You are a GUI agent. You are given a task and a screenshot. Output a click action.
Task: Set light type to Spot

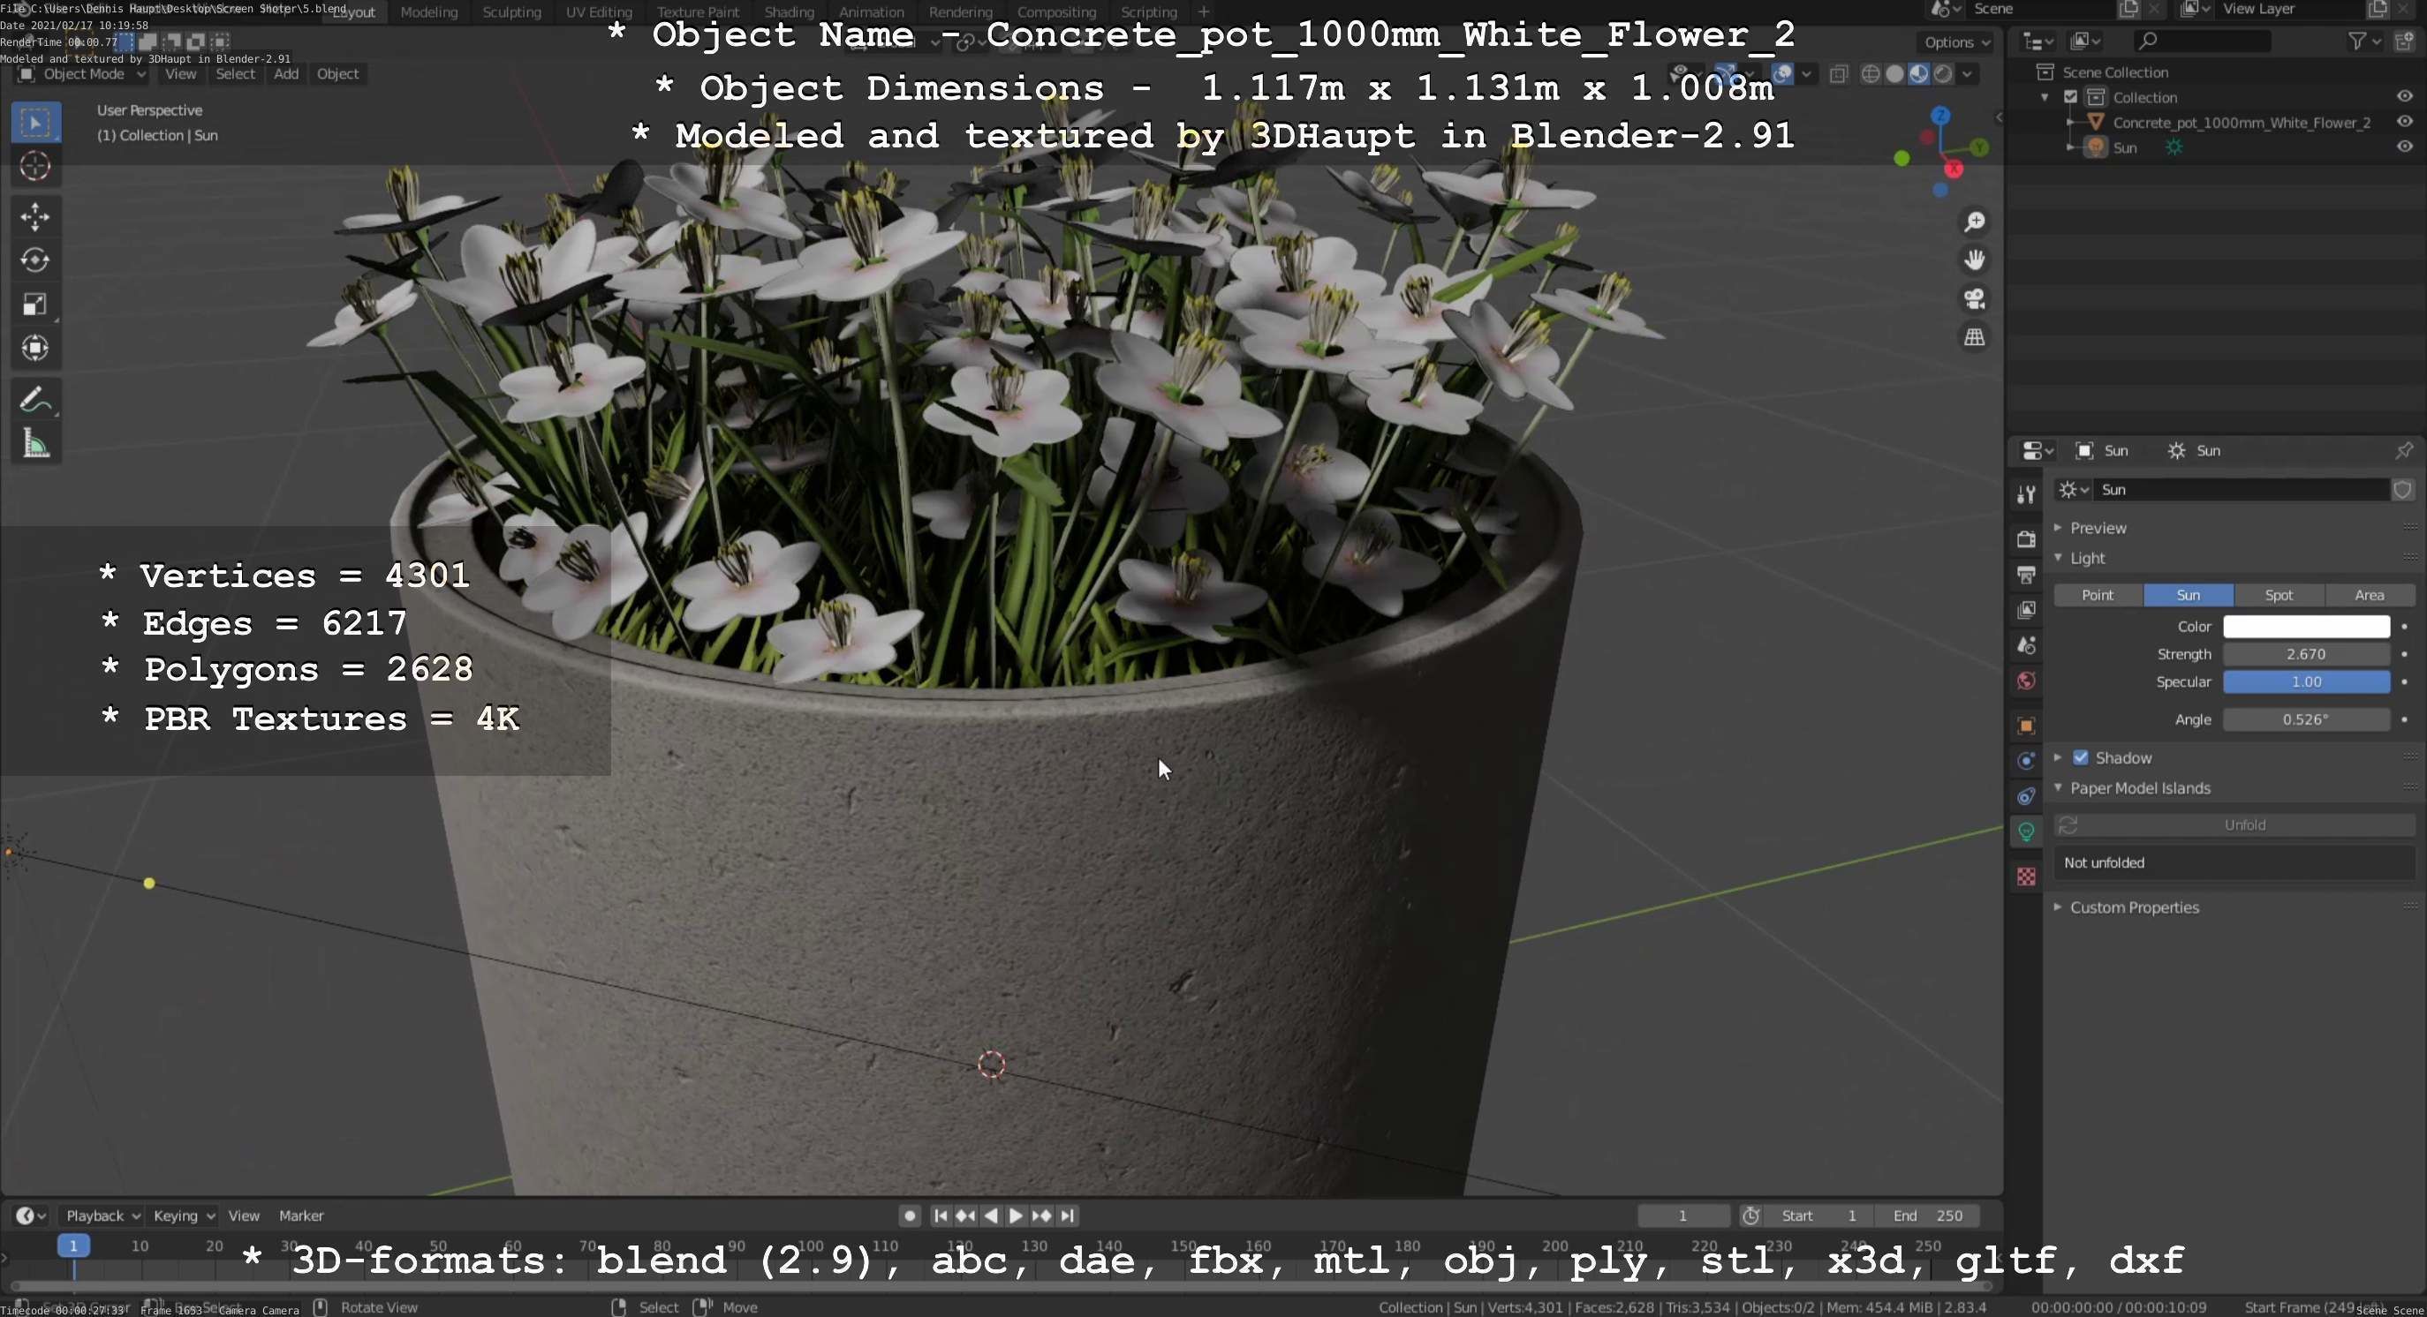[2278, 595]
